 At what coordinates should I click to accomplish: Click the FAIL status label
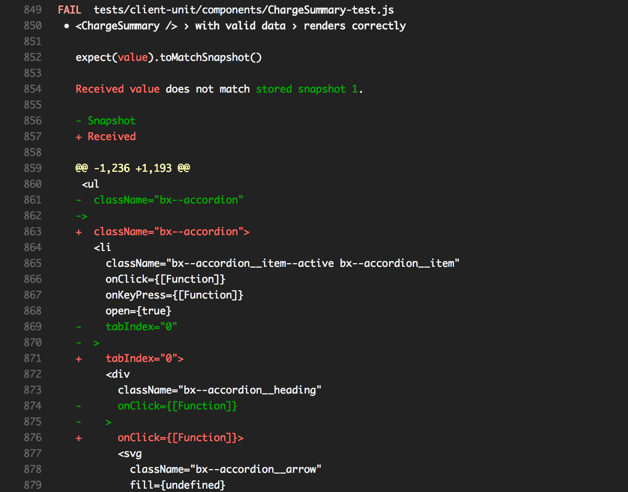click(69, 10)
